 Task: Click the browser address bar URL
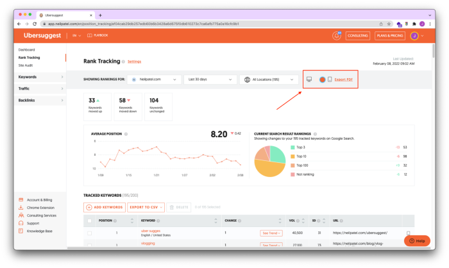tap(144, 24)
